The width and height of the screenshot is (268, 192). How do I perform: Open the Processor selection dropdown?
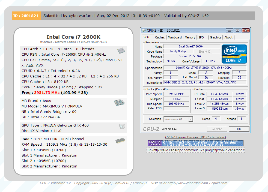tap(178, 119)
